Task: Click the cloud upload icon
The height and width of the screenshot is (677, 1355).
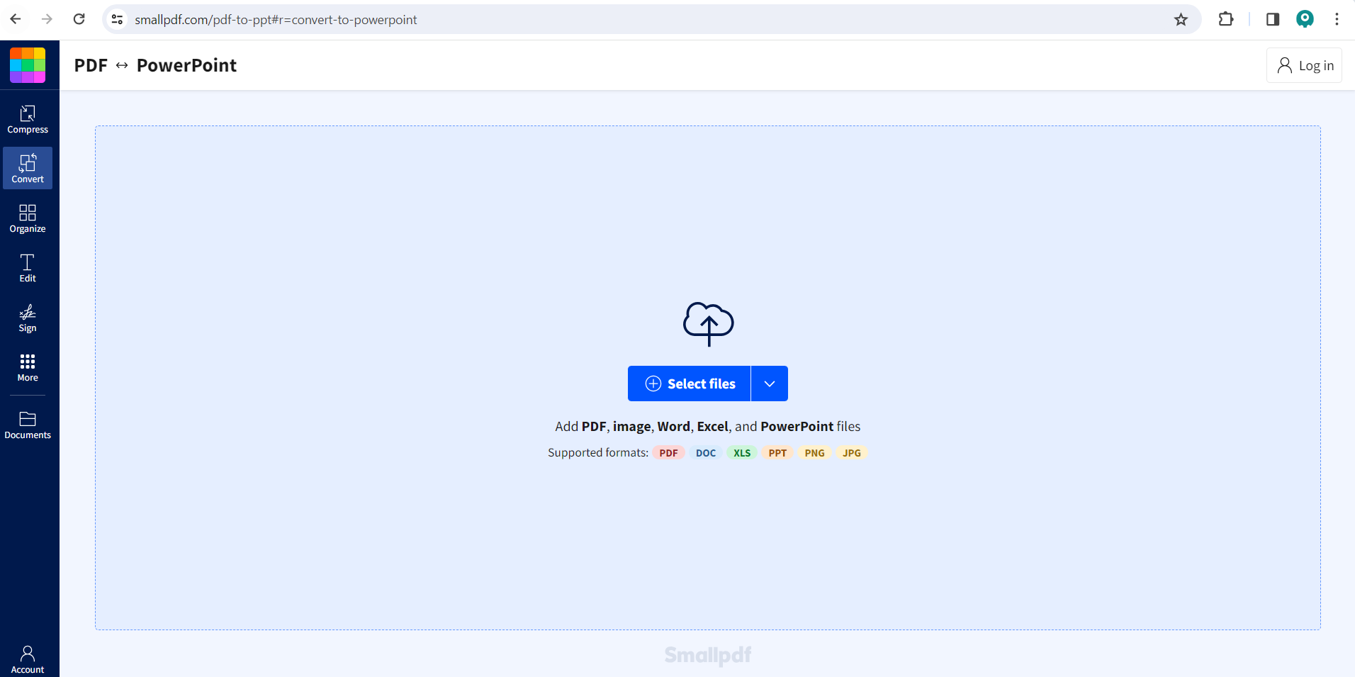Action: click(x=708, y=324)
